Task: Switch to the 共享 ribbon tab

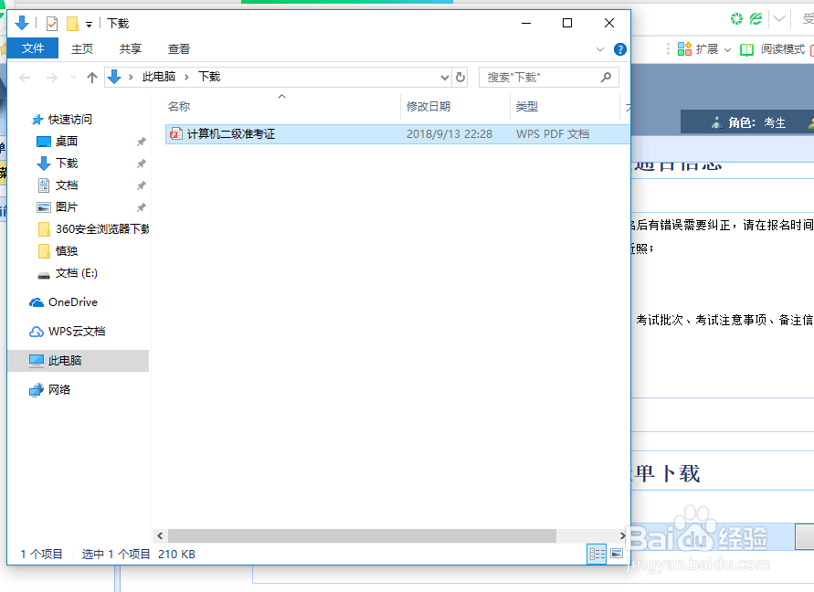Action: (x=131, y=48)
